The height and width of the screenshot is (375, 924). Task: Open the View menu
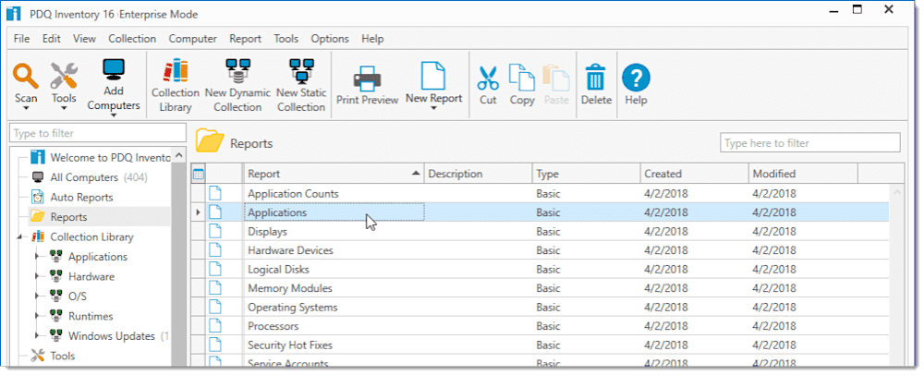click(84, 39)
